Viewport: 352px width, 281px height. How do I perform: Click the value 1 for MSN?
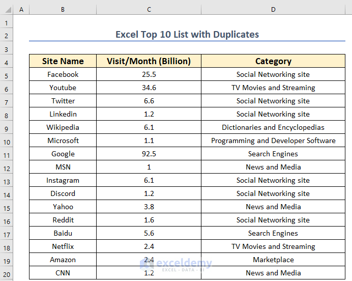point(149,167)
